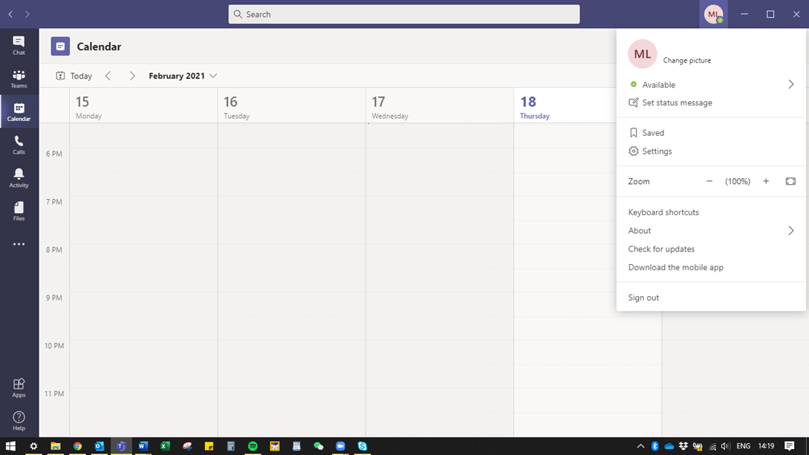Screen dimensions: 809x455
Task: Select Keyboard shortcuts menu item
Action: pos(663,212)
